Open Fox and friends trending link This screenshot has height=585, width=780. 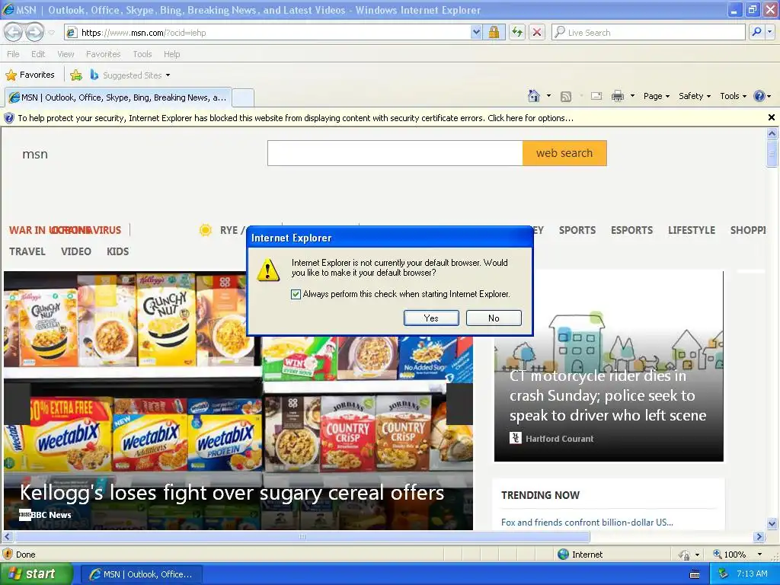click(x=587, y=523)
